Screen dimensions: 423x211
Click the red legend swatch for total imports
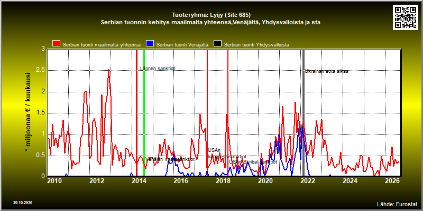[57, 43]
